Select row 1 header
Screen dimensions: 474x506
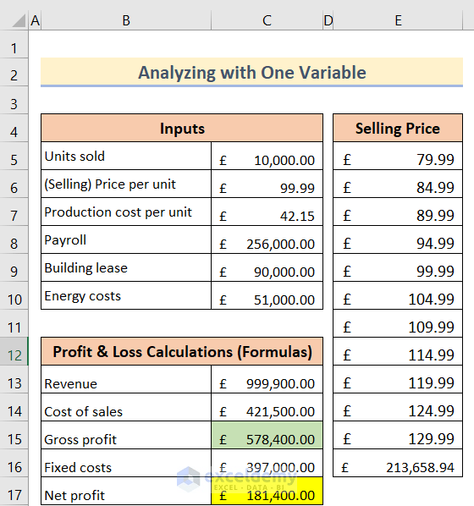click(x=14, y=44)
